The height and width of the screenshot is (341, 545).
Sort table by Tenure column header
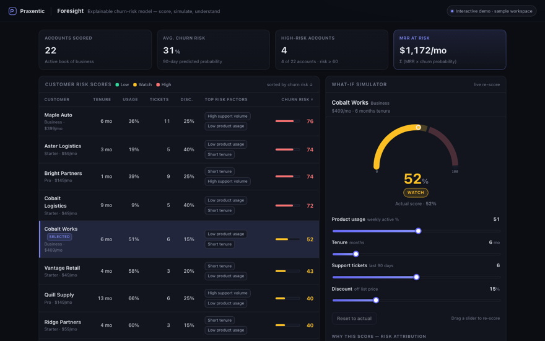point(102,100)
